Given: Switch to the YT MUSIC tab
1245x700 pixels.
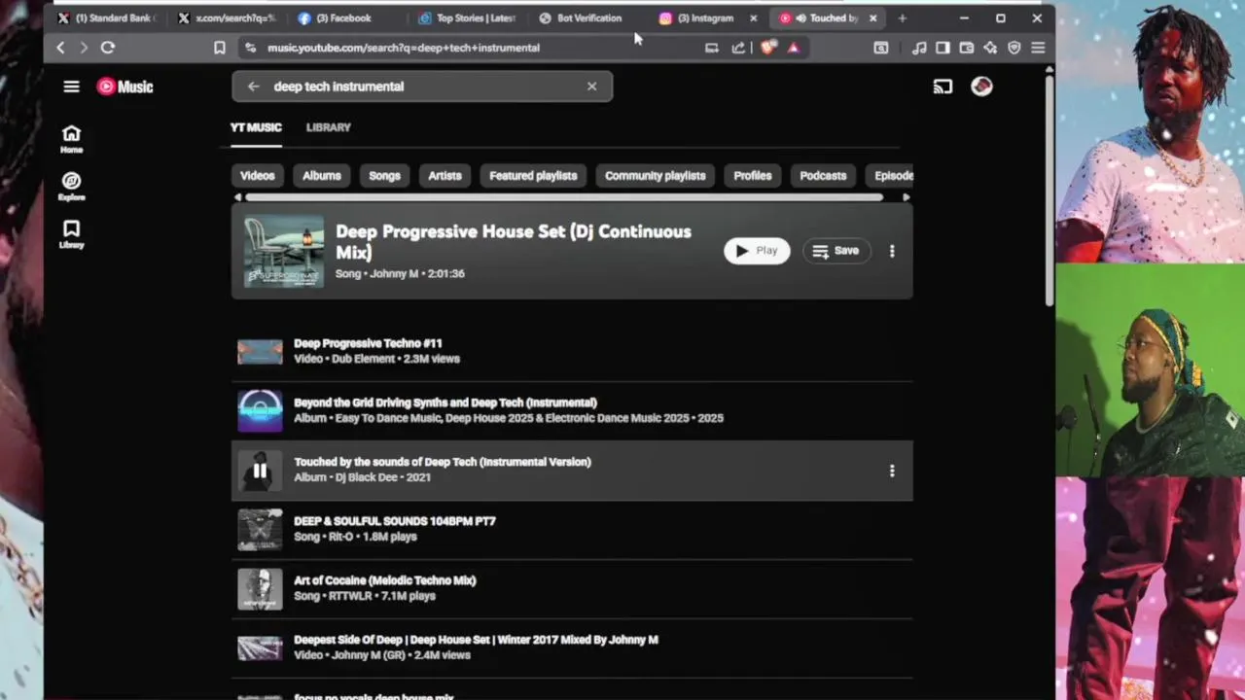Looking at the screenshot, I should pos(256,127).
